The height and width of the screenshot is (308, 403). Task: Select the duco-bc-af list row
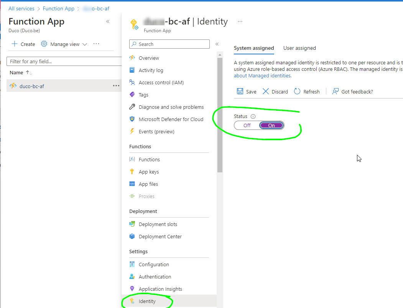point(64,86)
